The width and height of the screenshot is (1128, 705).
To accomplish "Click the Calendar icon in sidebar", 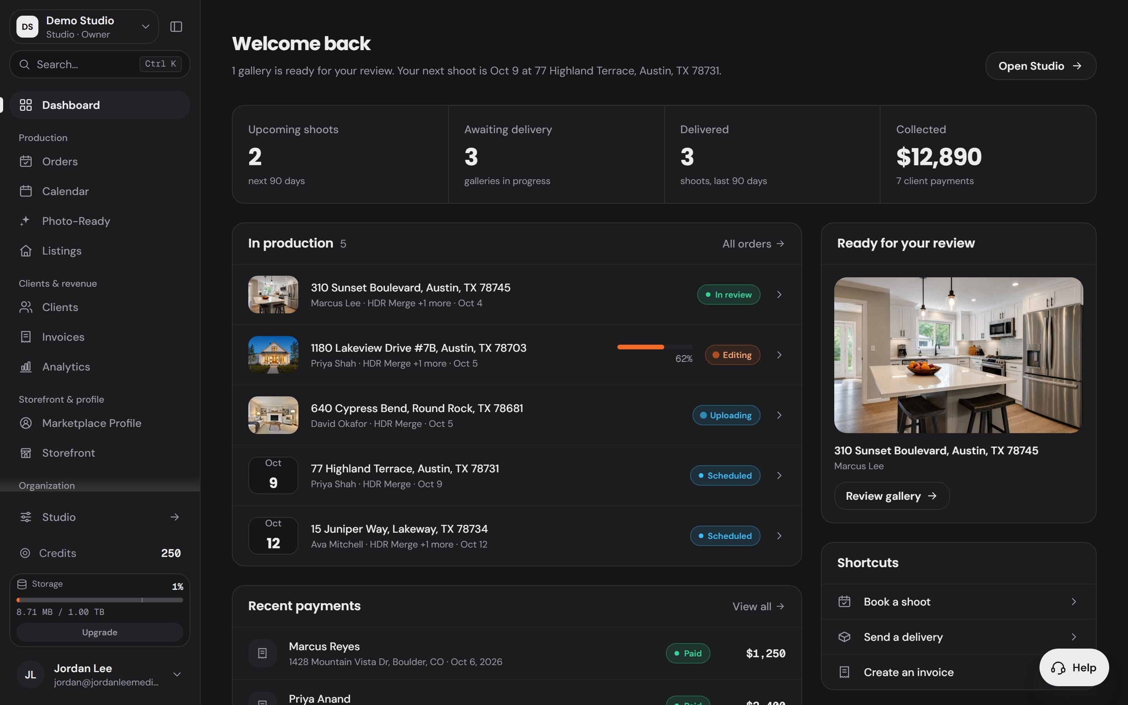I will click(x=25, y=191).
